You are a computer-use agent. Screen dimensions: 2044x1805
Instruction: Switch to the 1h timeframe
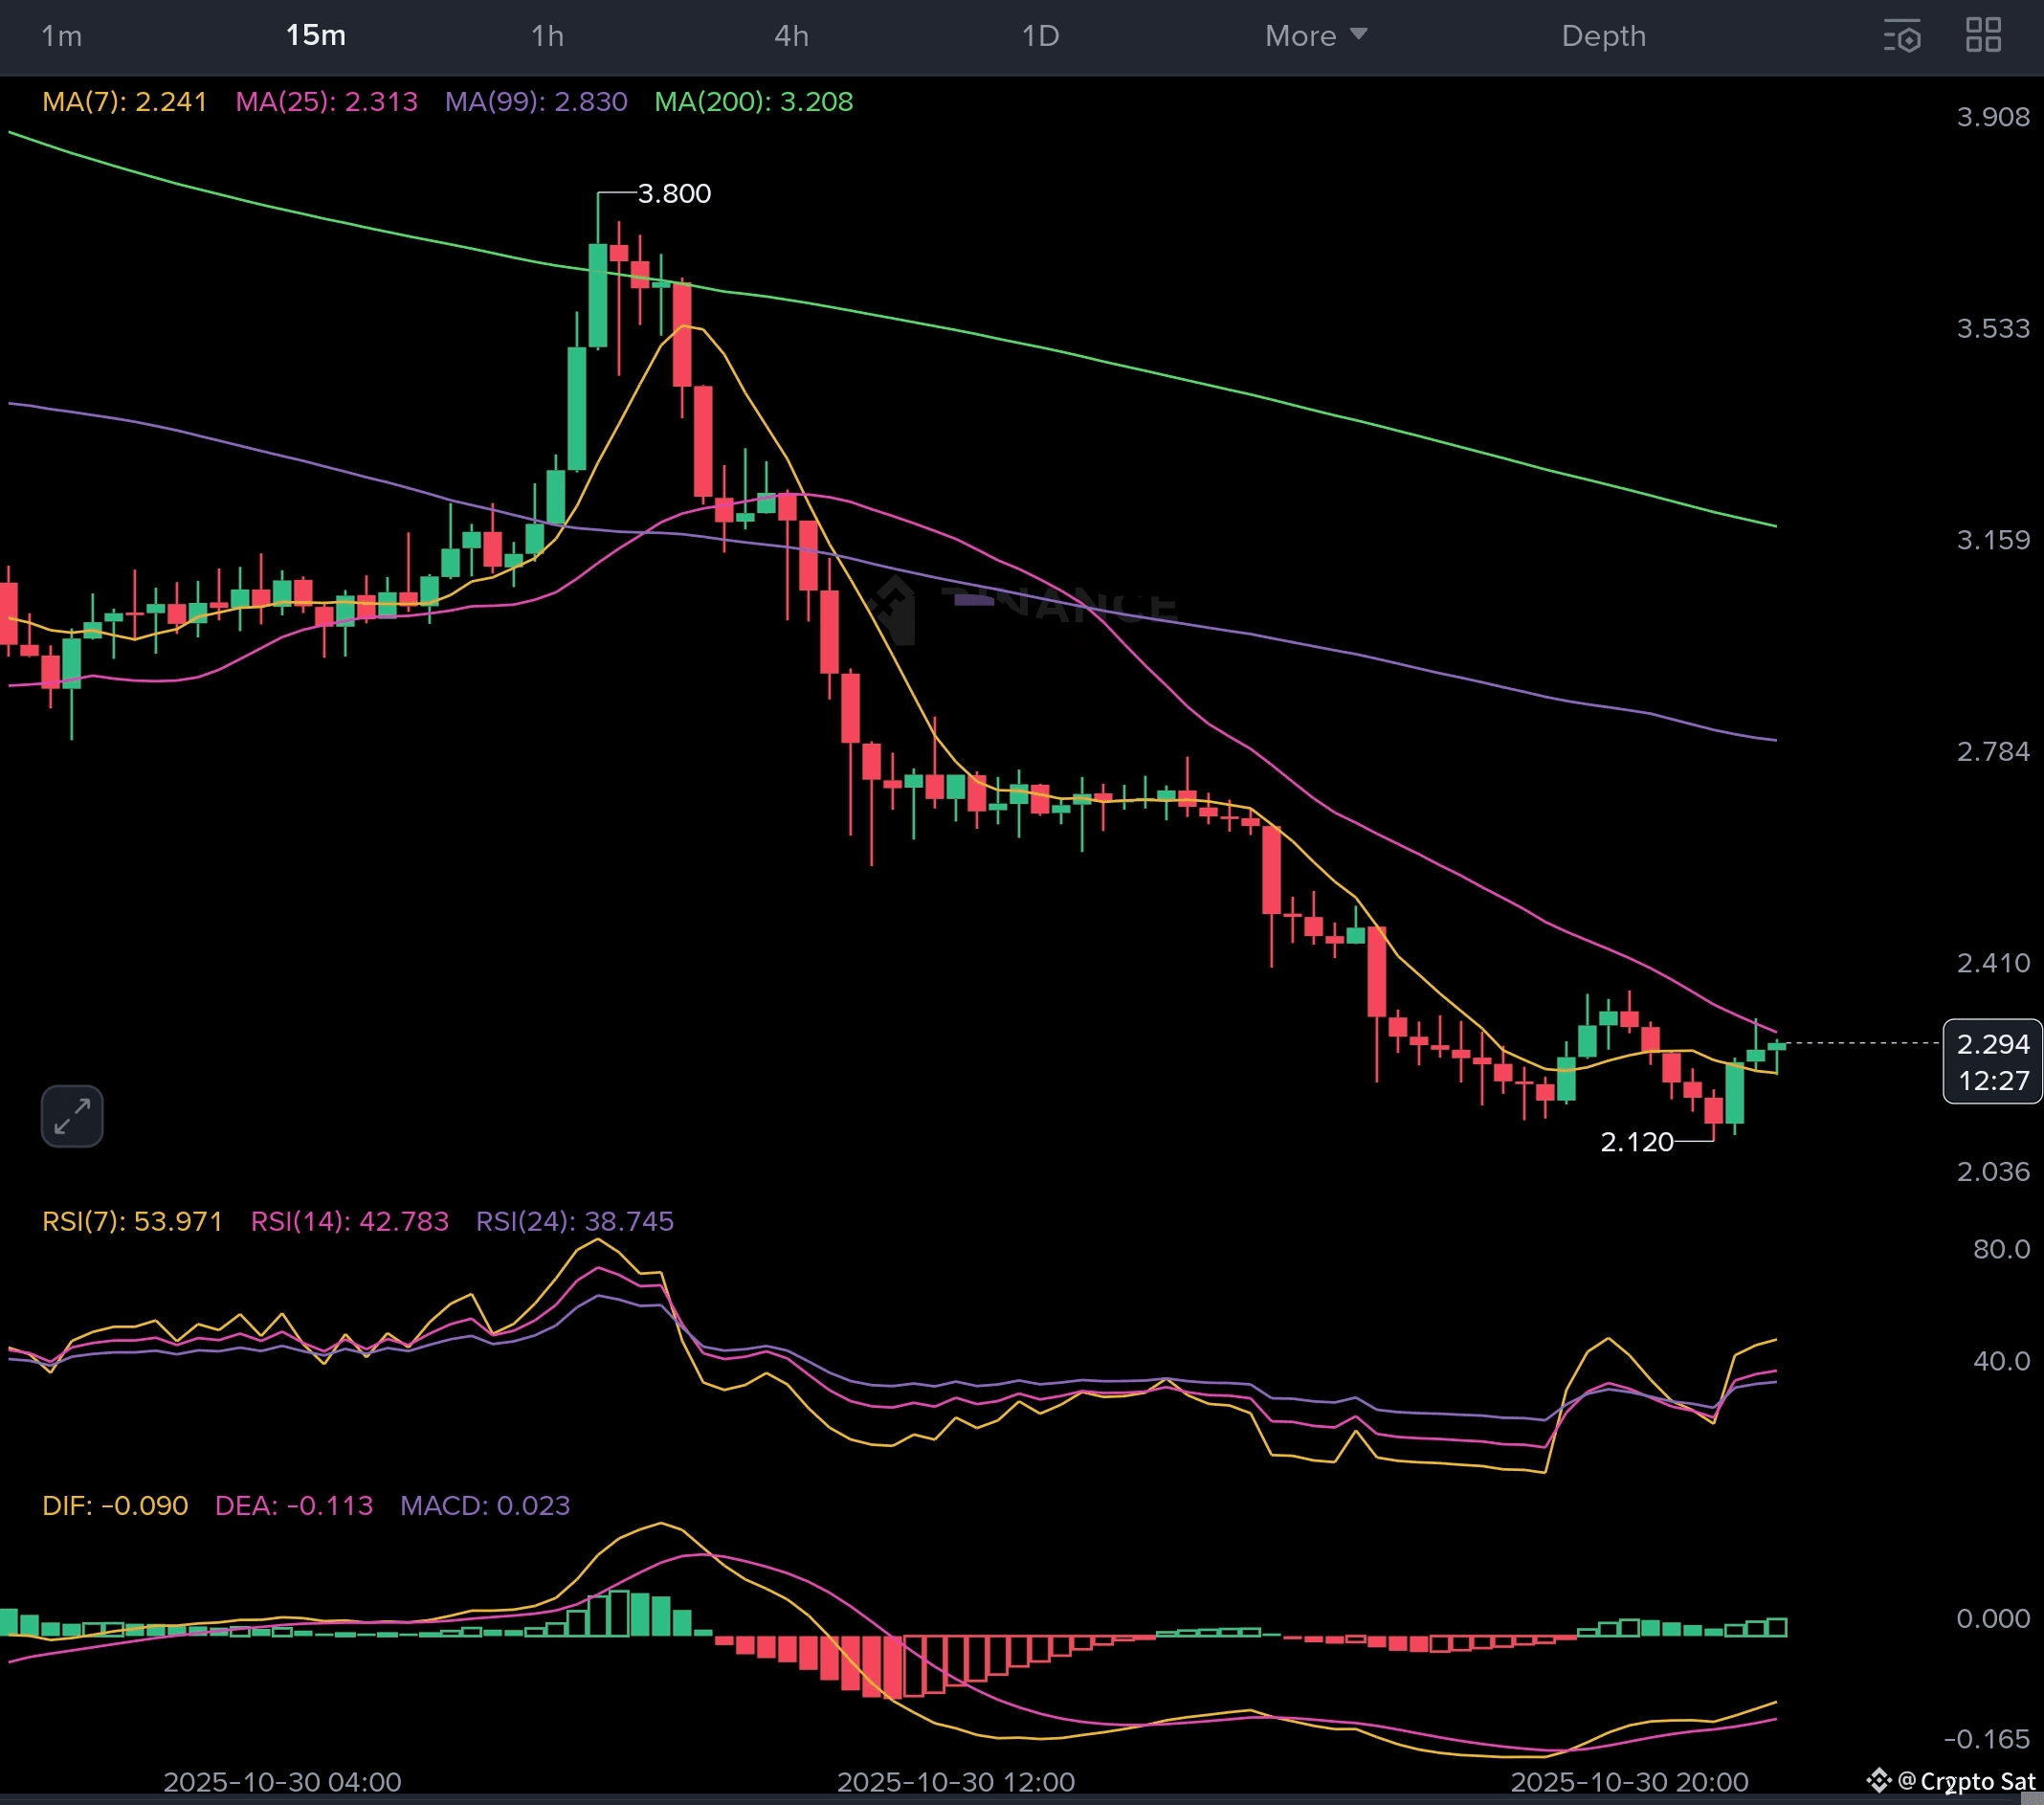click(546, 36)
